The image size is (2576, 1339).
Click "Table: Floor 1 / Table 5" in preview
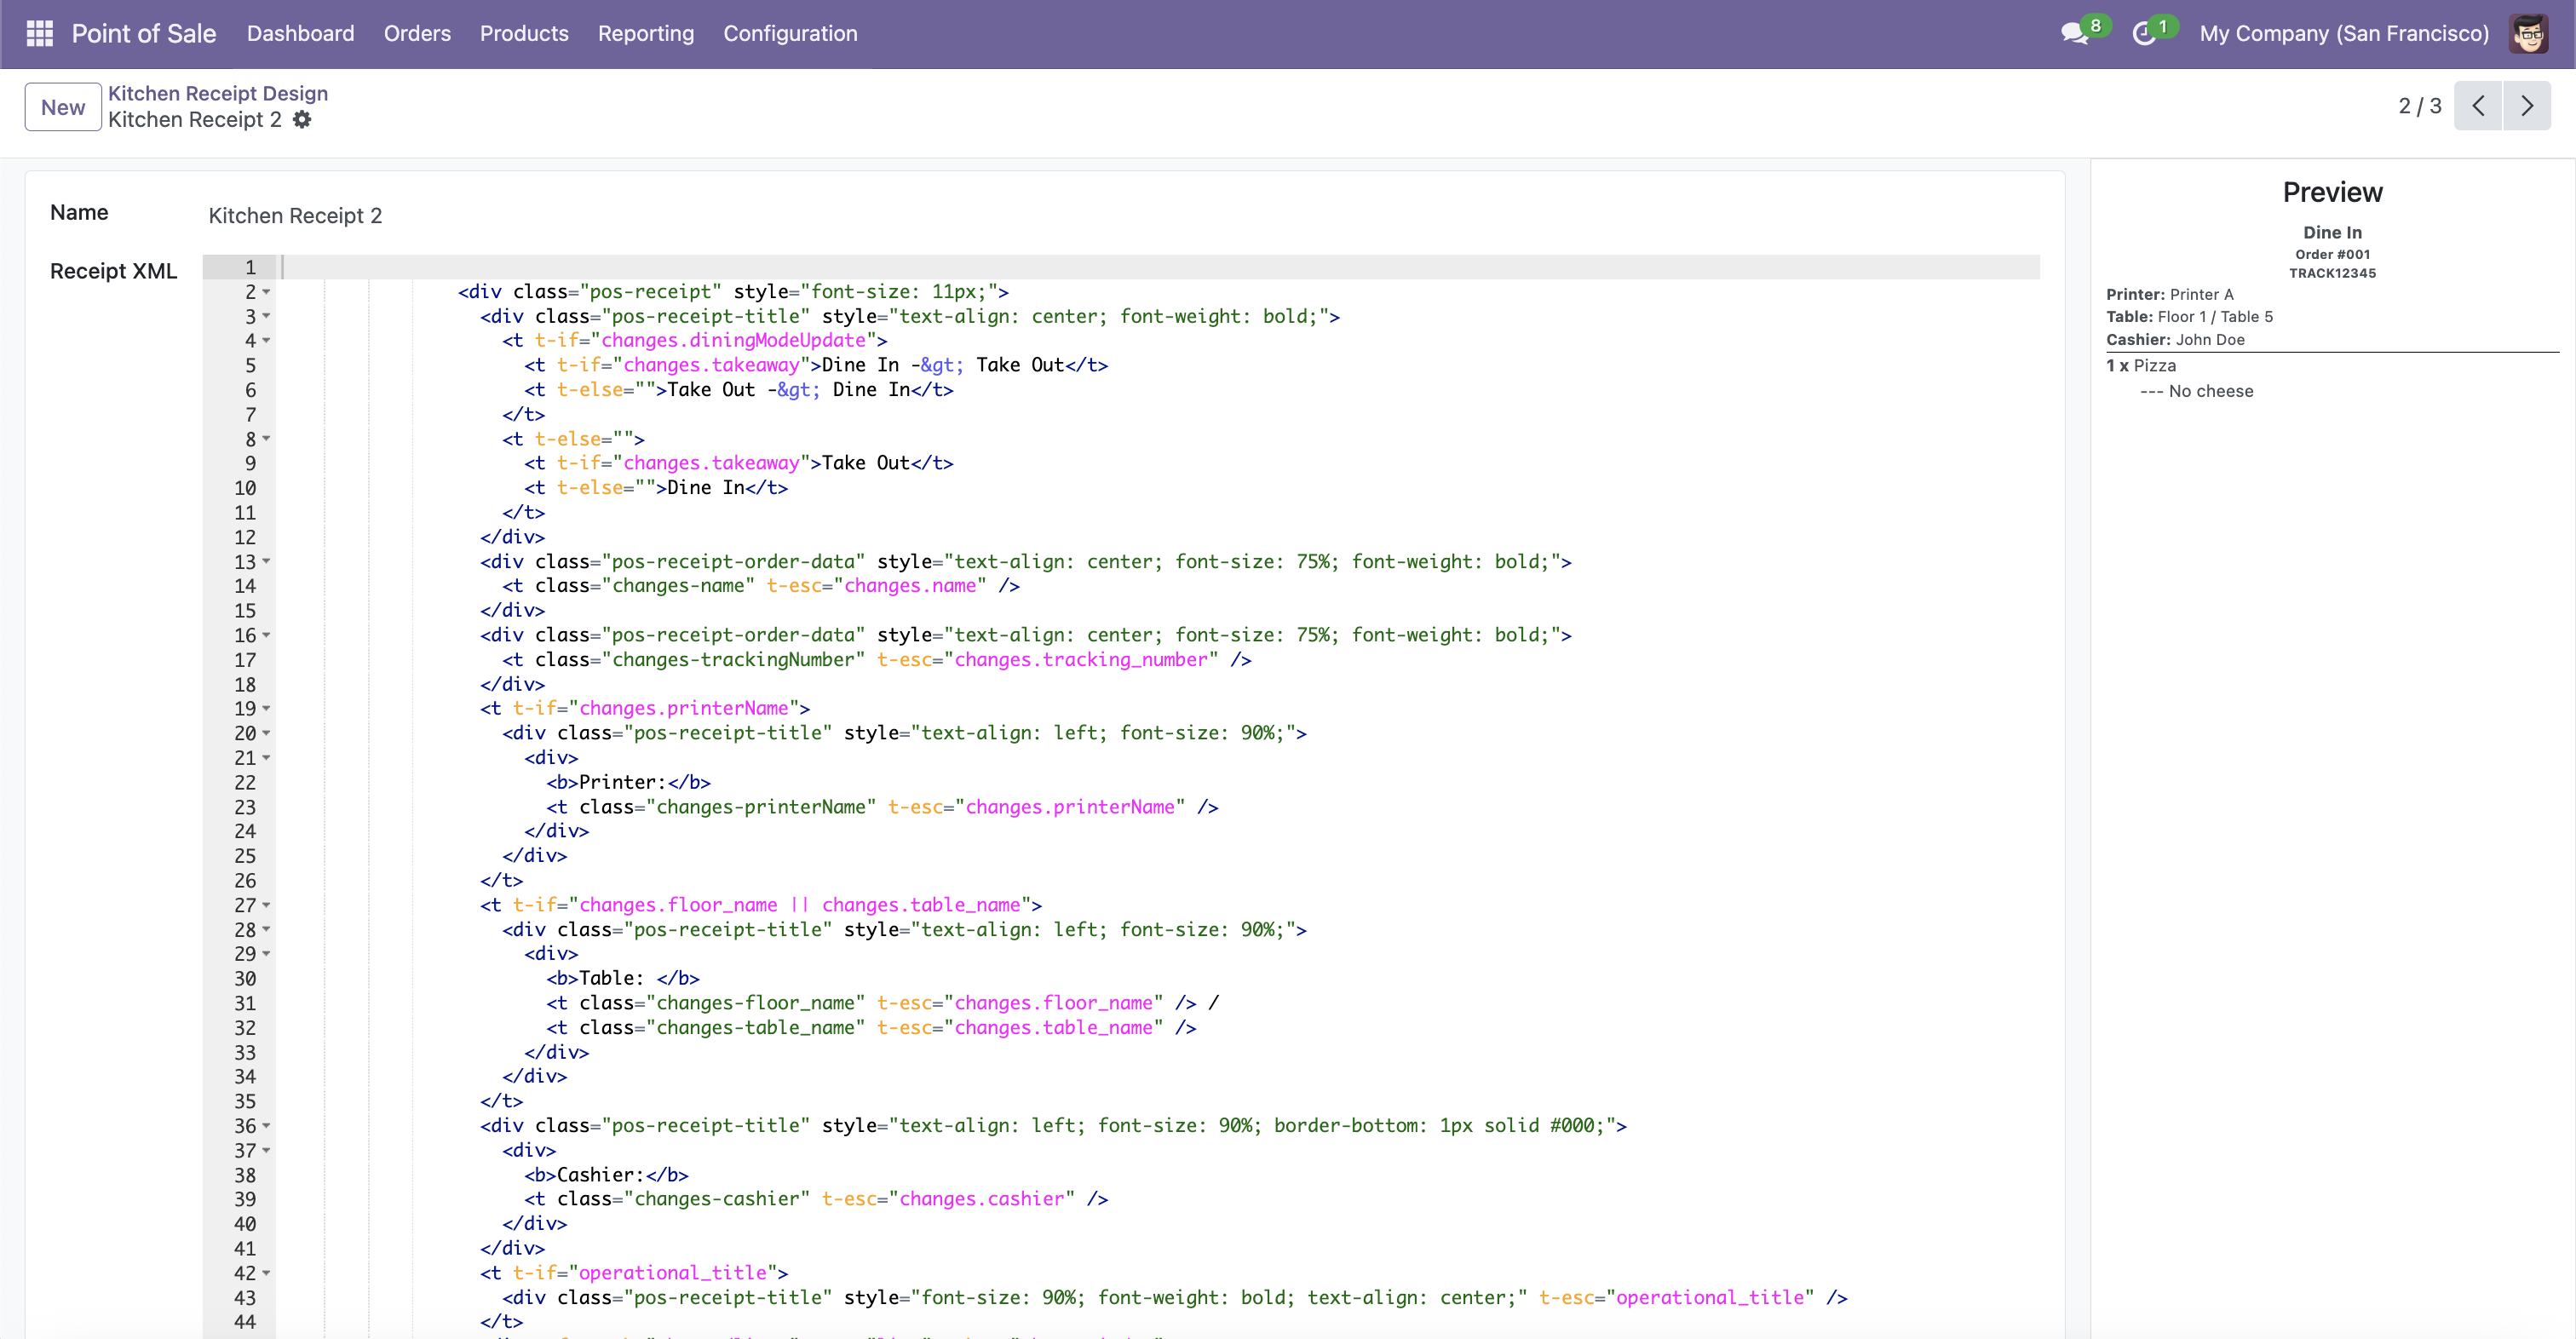tap(2189, 317)
